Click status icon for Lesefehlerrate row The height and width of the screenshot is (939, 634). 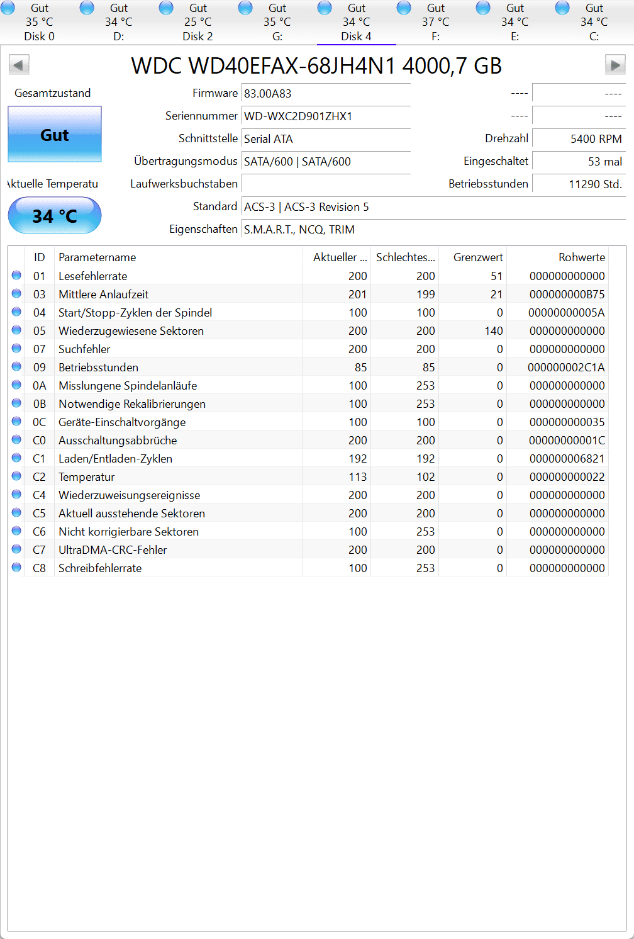[x=16, y=275]
